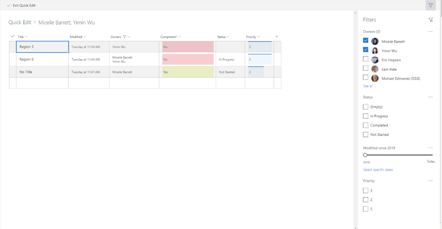Screen dimensions: 442x229
Task: Open Priority section more options ellipsis
Action: [x=430, y=181]
